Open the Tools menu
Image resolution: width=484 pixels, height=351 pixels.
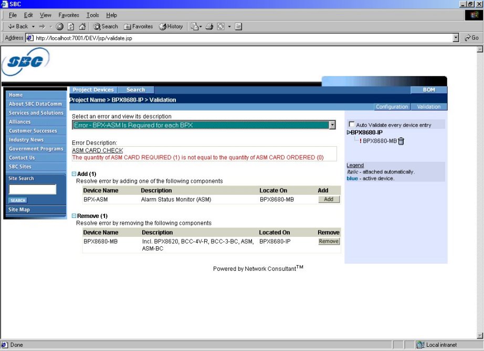(x=93, y=15)
